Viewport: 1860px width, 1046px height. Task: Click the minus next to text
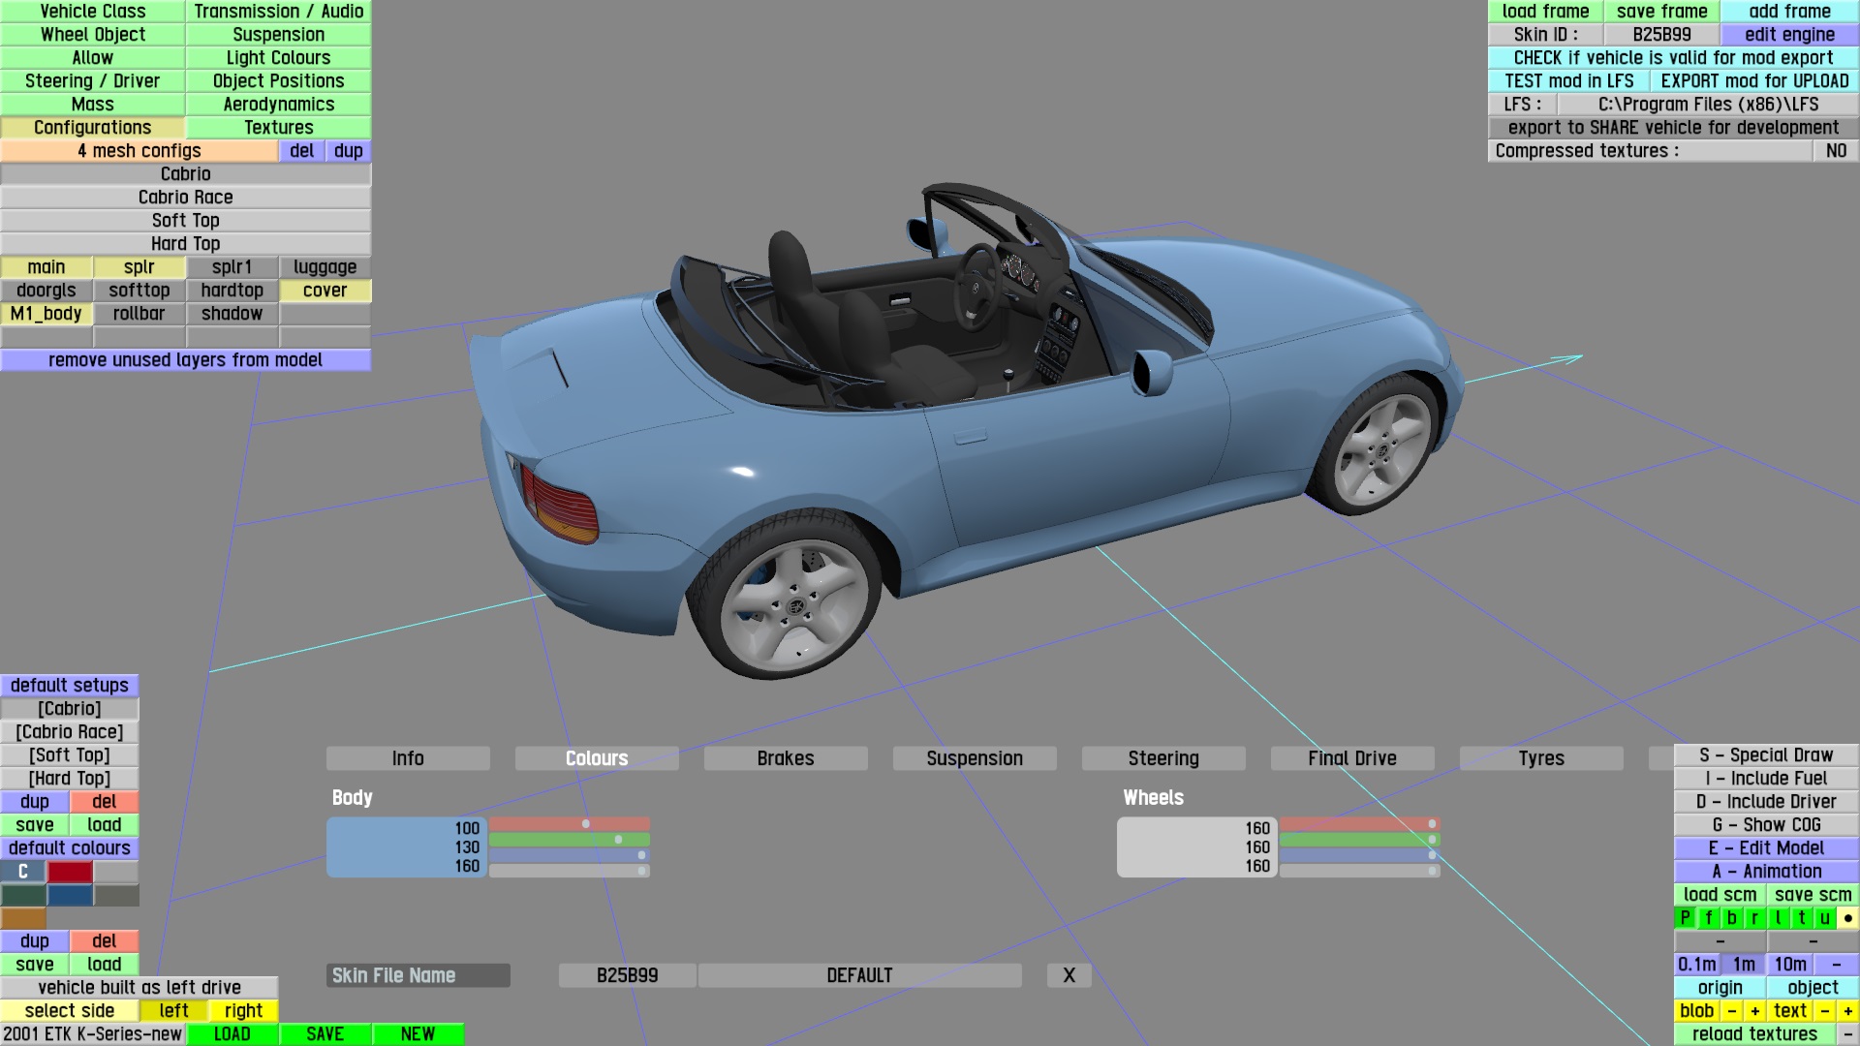1824,1010
